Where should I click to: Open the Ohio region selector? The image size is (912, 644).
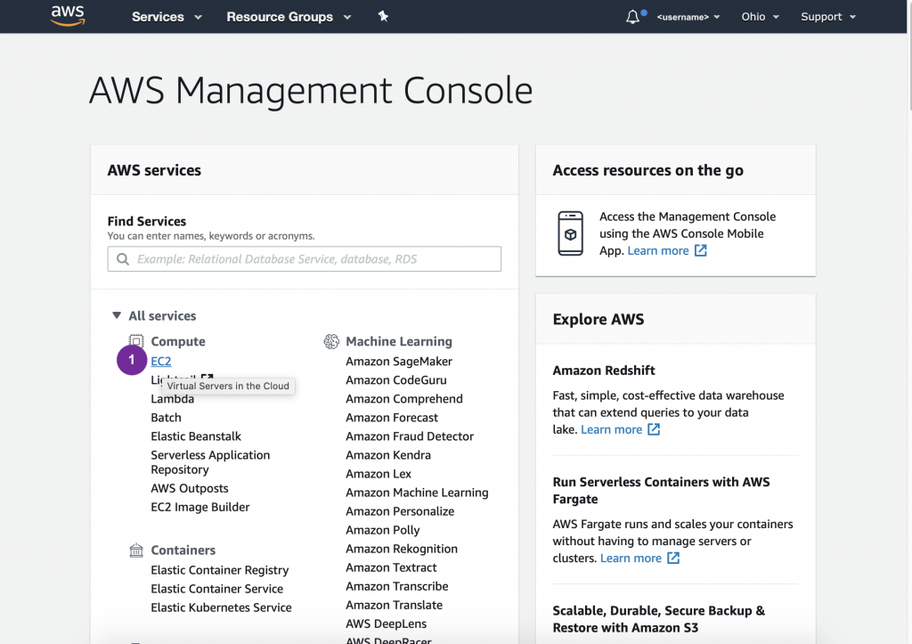(760, 17)
